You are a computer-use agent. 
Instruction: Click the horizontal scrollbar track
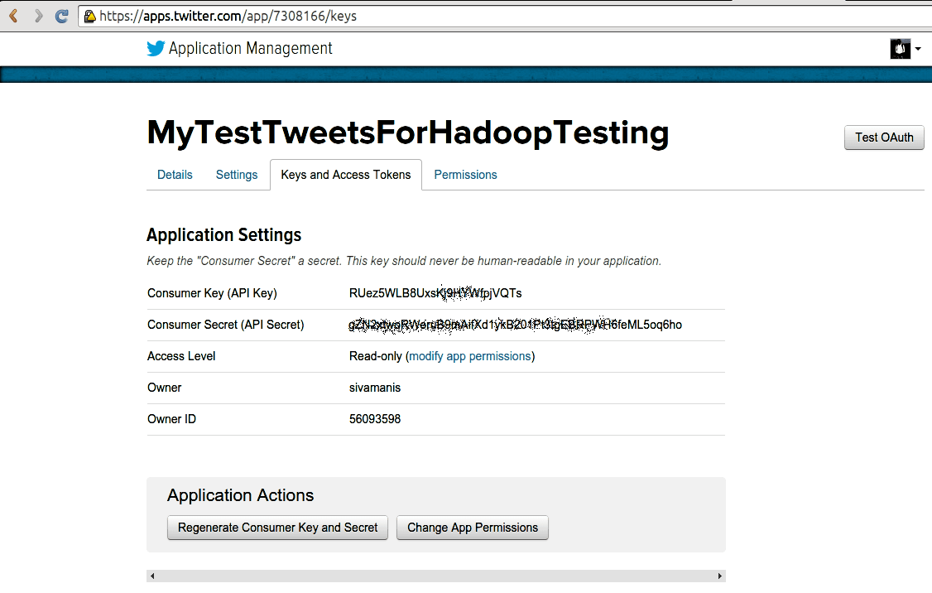coord(436,576)
